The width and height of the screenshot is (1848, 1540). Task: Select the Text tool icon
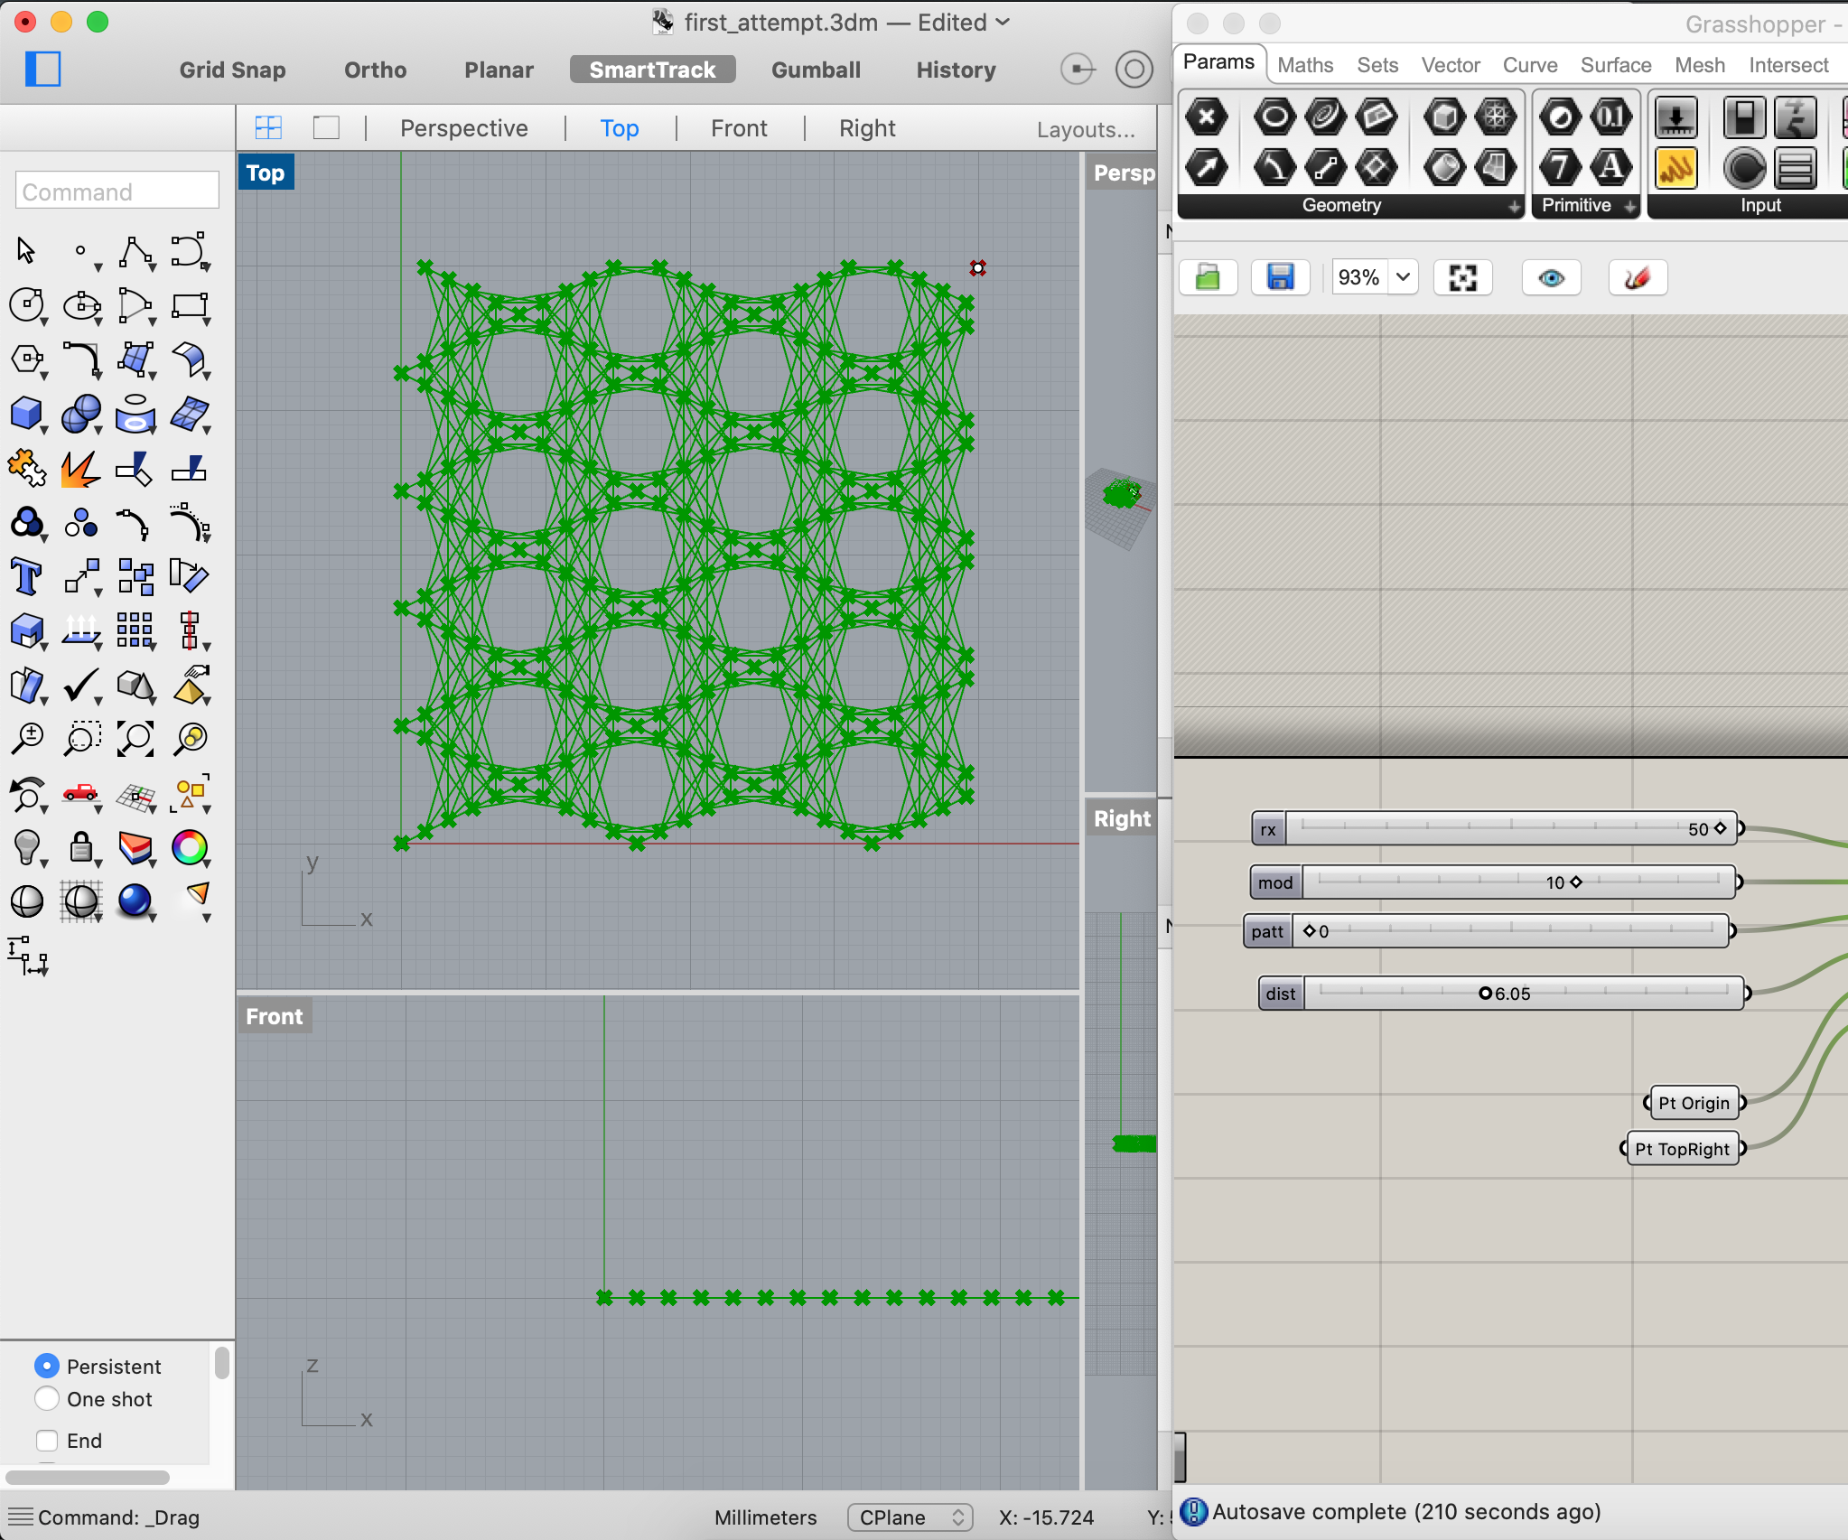pos(26,576)
